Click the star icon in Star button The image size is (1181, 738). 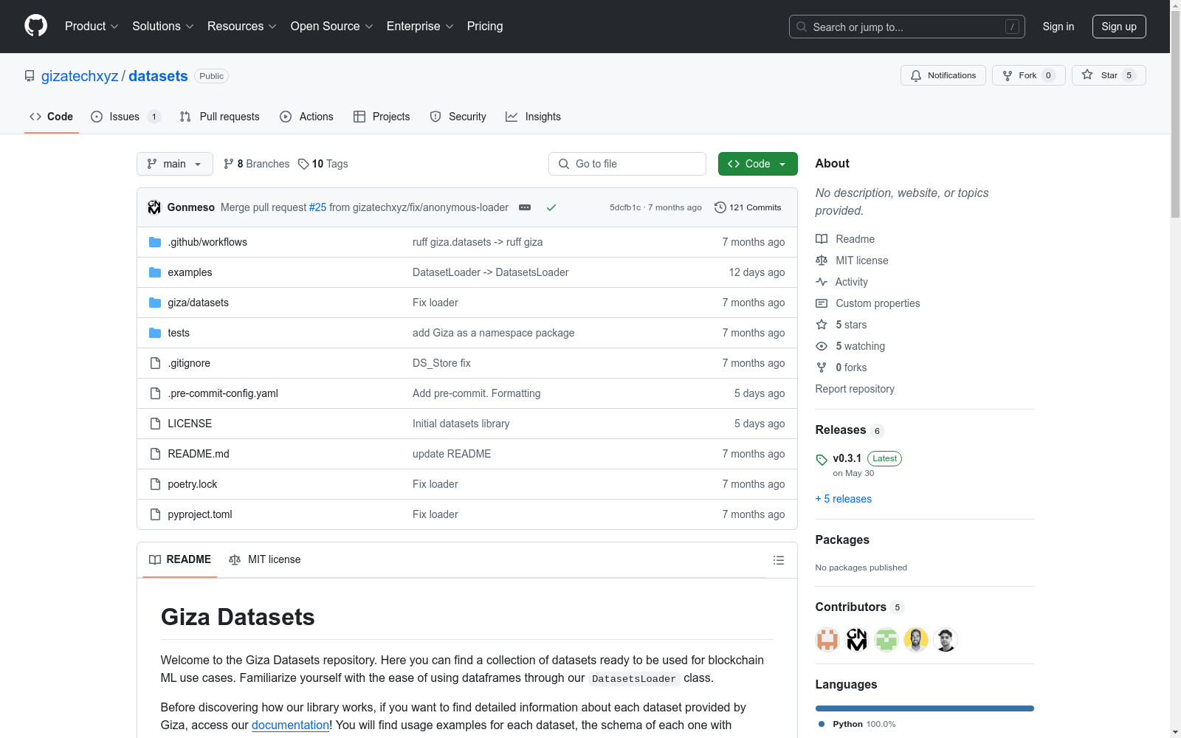[x=1087, y=75]
